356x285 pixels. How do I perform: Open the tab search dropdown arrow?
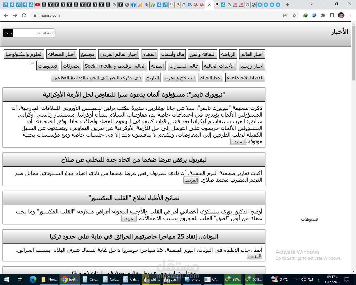[311, 4]
